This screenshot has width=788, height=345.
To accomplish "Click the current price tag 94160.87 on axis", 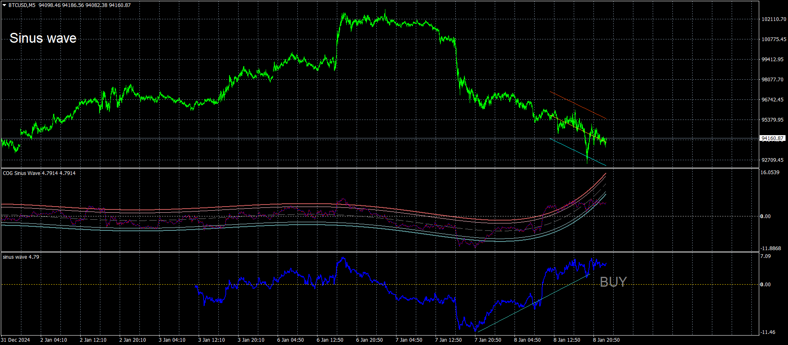I will [x=773, y=138].
